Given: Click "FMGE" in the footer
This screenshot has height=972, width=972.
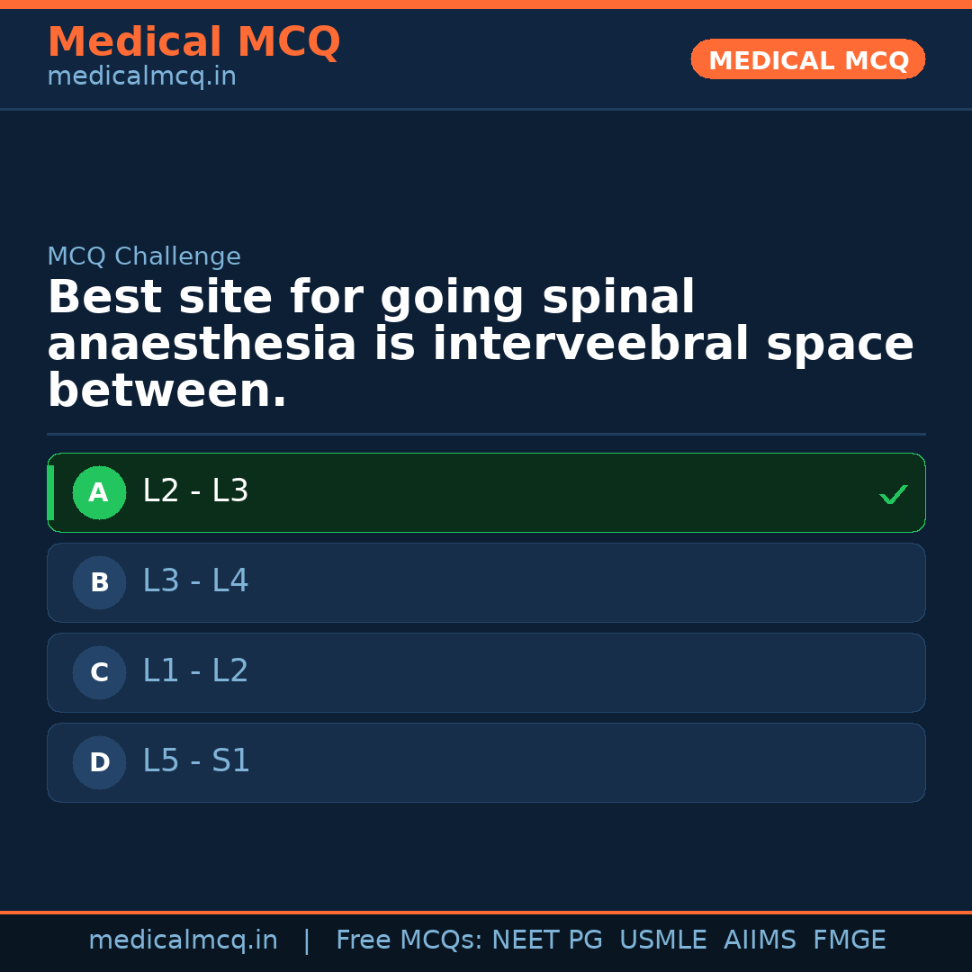Looking at the screenshot, I should (x=850, y=940).
